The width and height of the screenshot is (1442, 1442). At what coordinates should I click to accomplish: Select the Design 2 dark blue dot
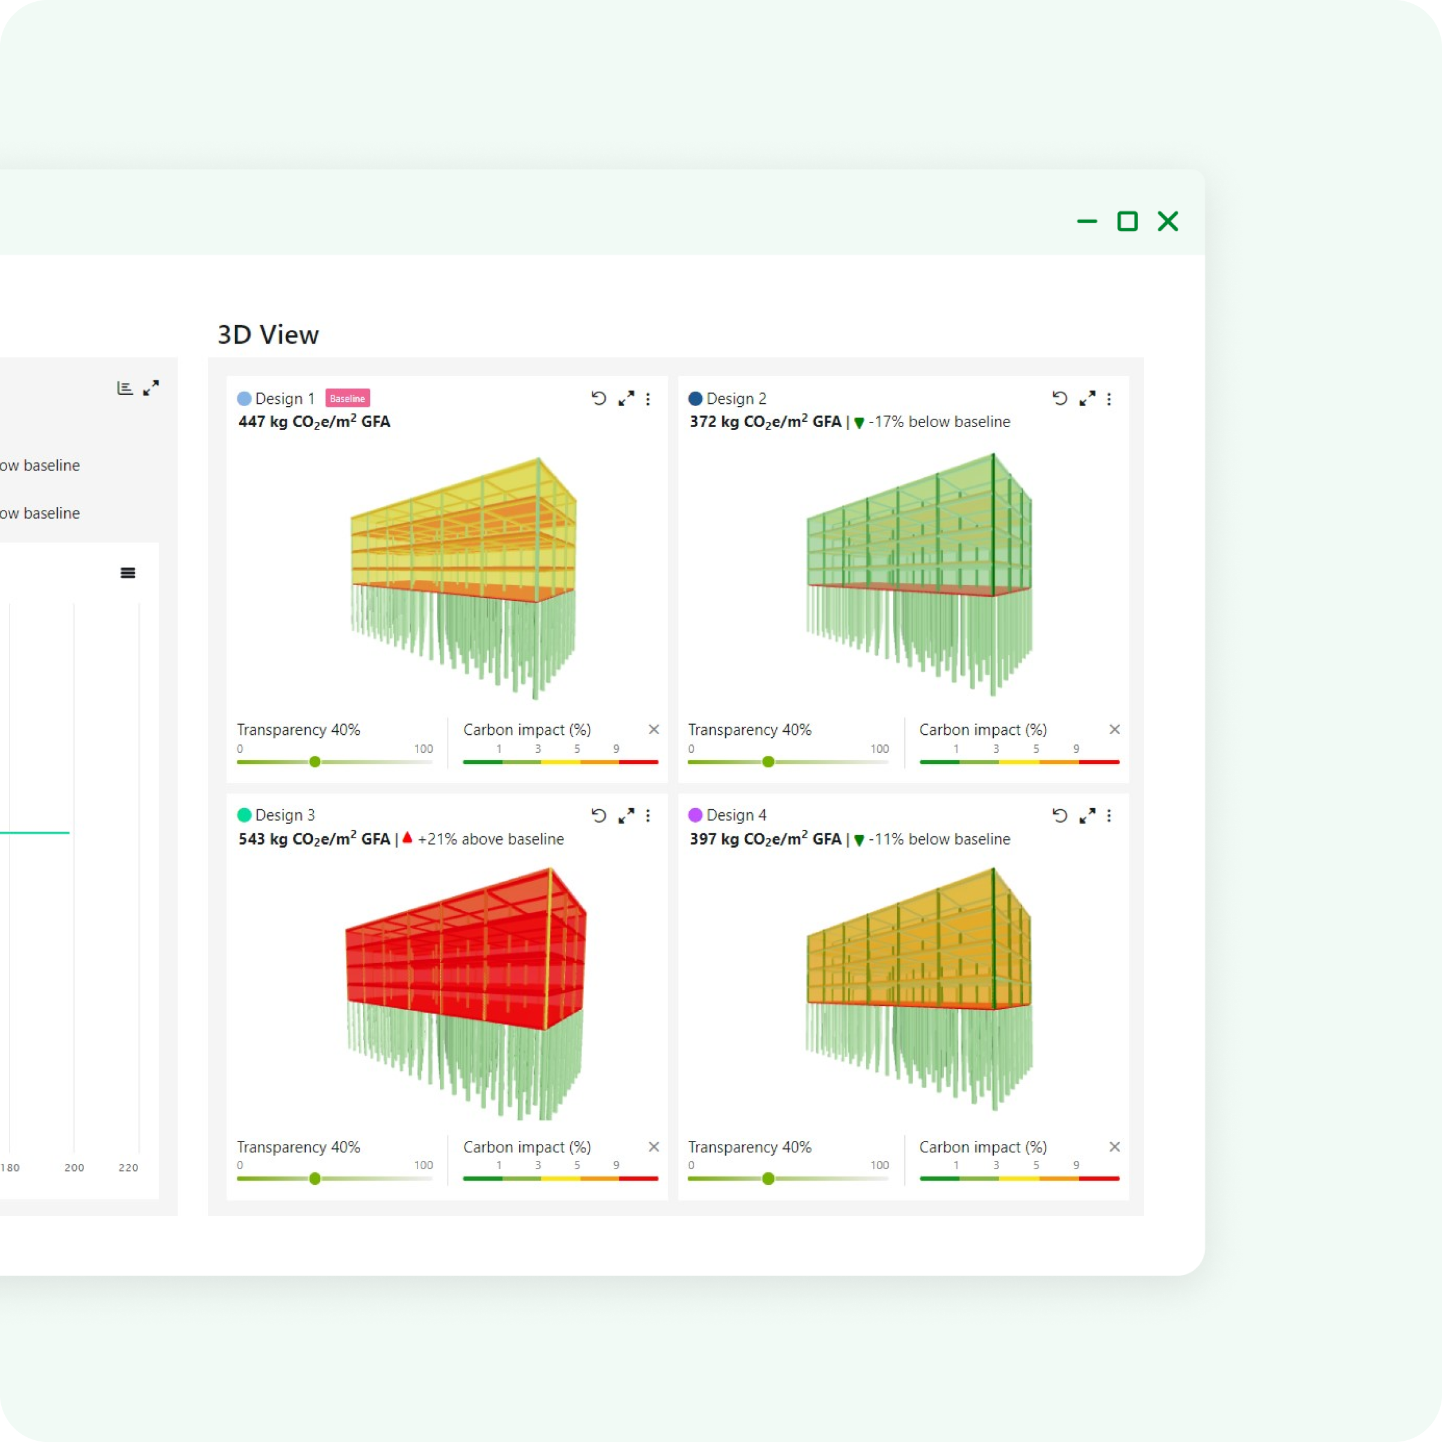click(x=696, y=398)
